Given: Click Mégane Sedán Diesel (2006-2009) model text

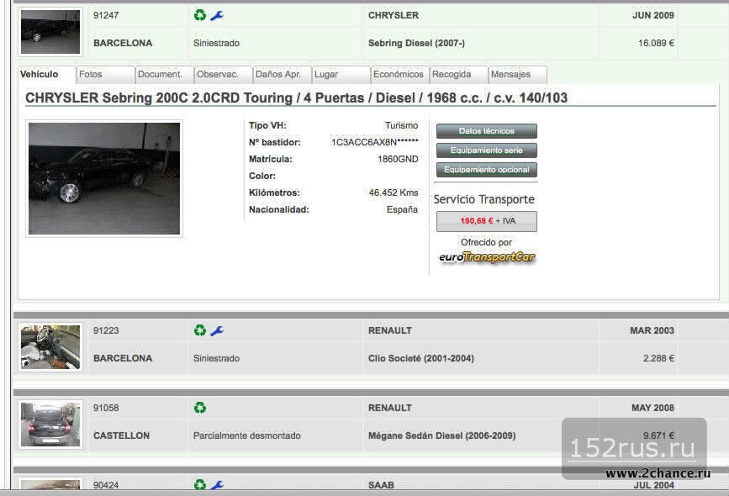Looking at the screenshot, I should point(442,435).
